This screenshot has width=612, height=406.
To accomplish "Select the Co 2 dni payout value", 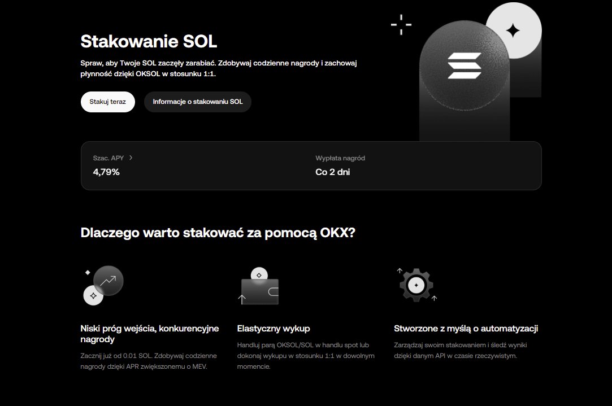I will point(332,172).
